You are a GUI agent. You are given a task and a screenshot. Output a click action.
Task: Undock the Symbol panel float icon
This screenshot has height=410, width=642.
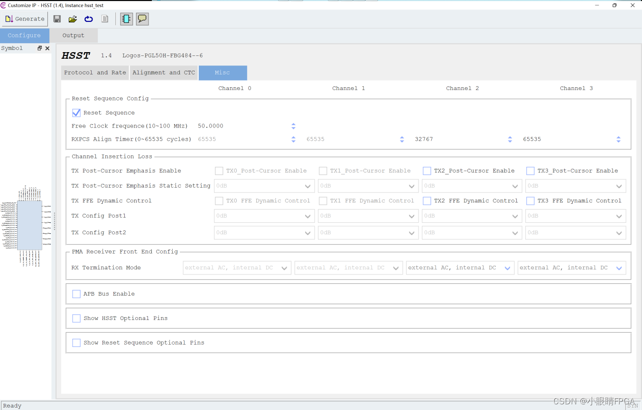pyautogui.click(x=40, y=48)
